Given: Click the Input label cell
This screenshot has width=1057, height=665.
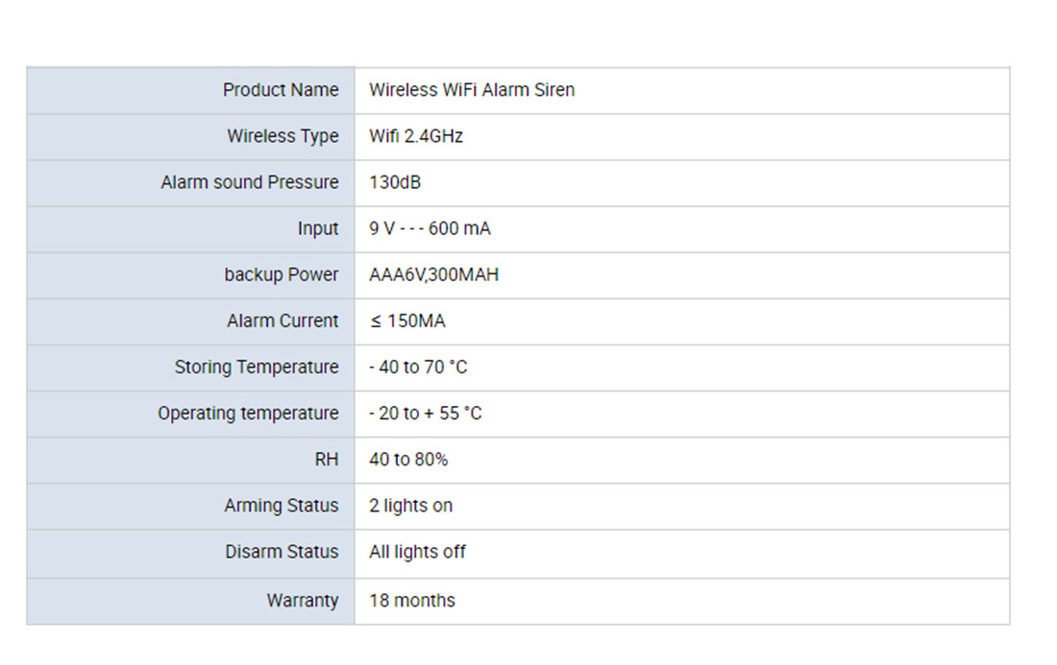Looking at the screenshot, I should click(x=318, y=228).
